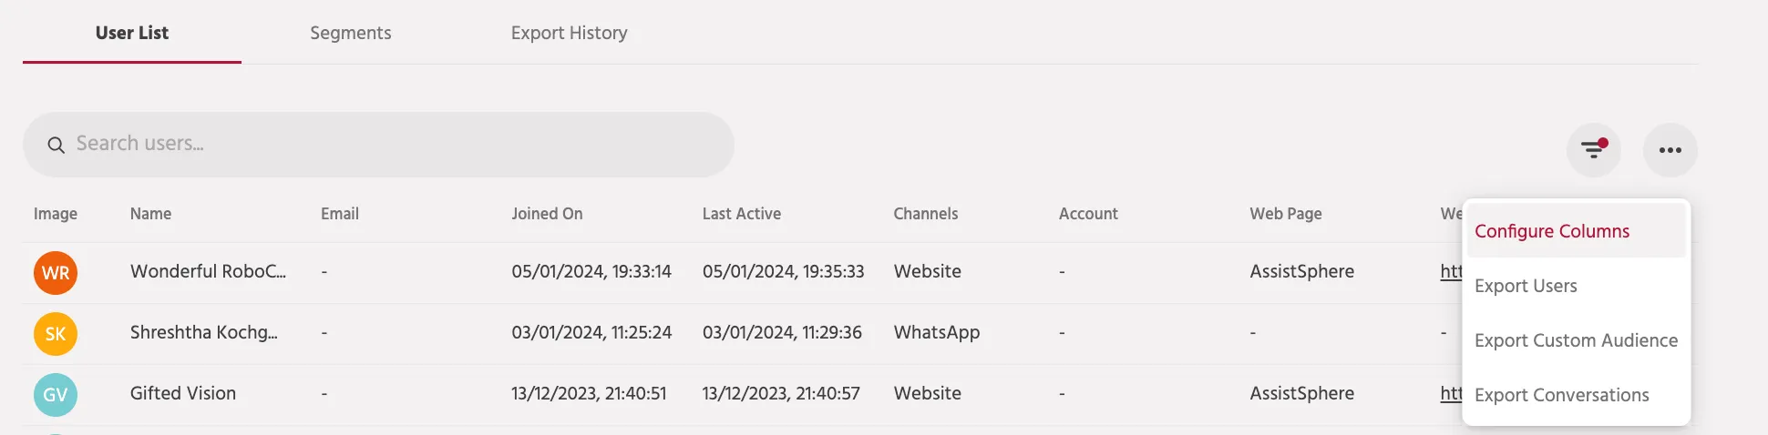
Task: Click joined date 05/01/2024, 19:33:14
Action: (591, 271)
